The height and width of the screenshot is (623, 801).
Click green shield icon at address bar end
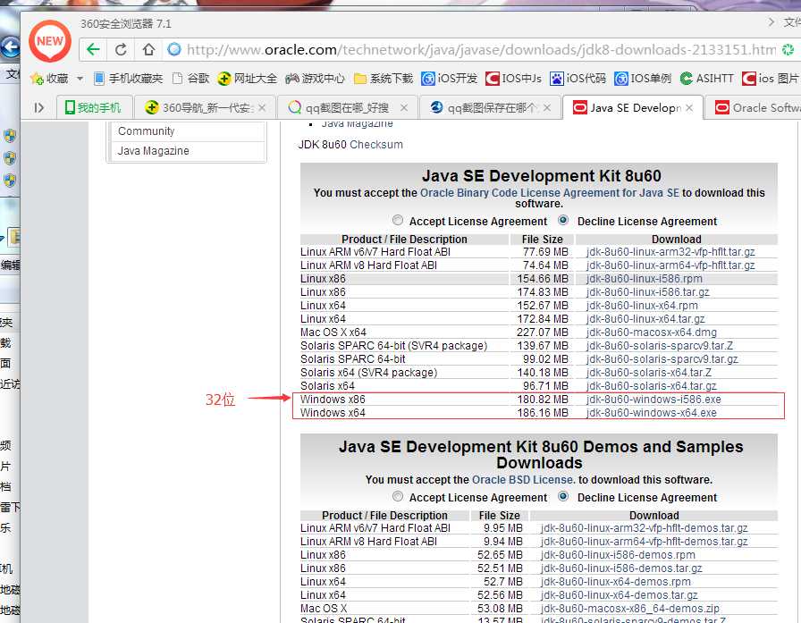(788, 49)
